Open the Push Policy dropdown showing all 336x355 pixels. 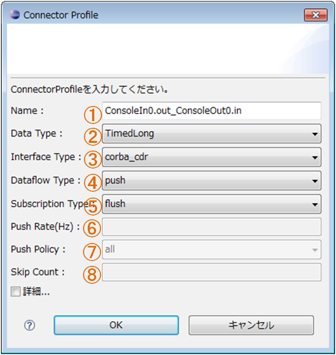[x=211, y=249]
